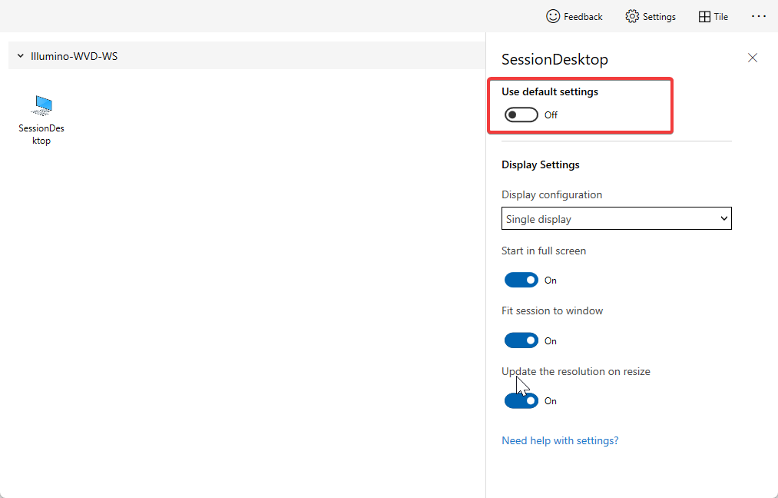
Task: Turn on Use default settings toggle
Action: point(521,115)
